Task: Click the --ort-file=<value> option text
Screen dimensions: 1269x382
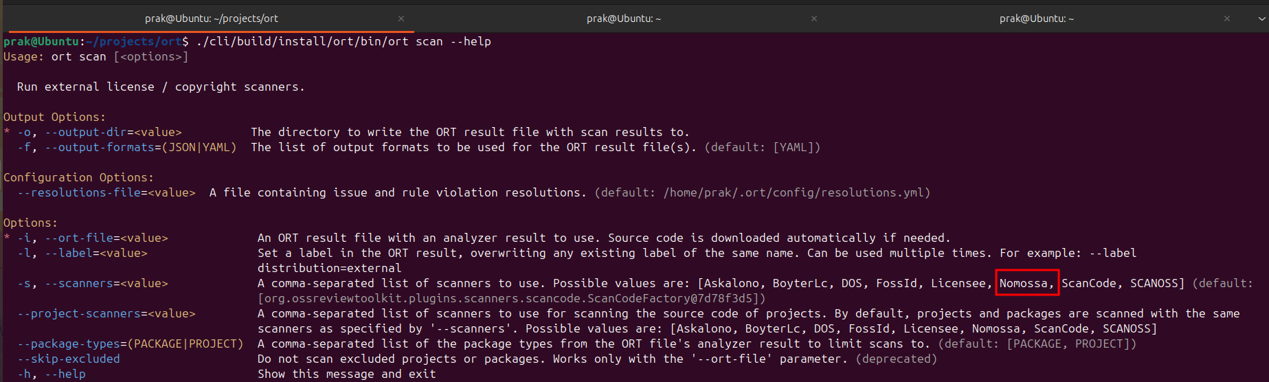Action: (106, 238)
